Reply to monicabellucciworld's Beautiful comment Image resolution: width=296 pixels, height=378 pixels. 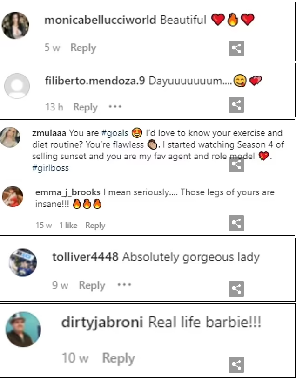pos(83,48)
